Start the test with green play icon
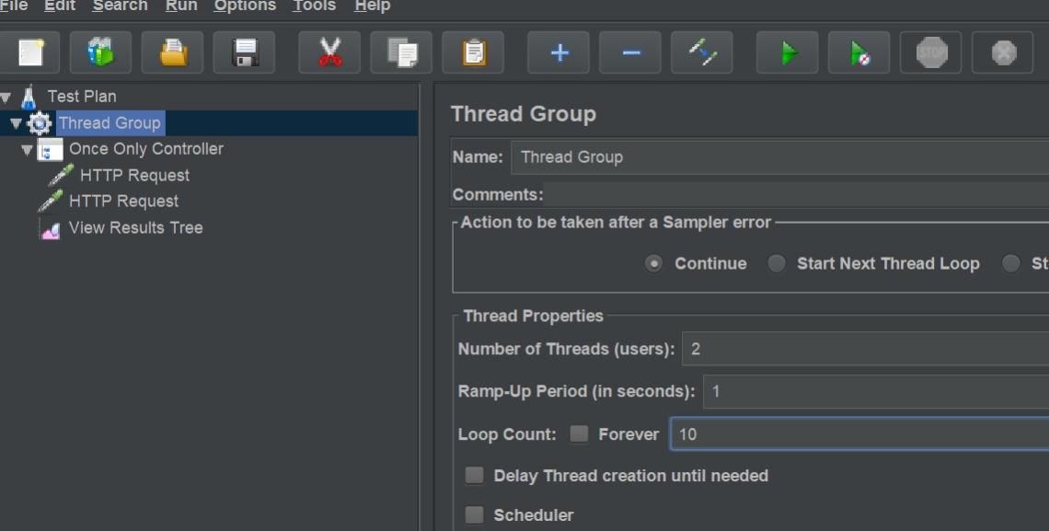The width and height of the screenshot is (1049, 531). tap(788, 52)
